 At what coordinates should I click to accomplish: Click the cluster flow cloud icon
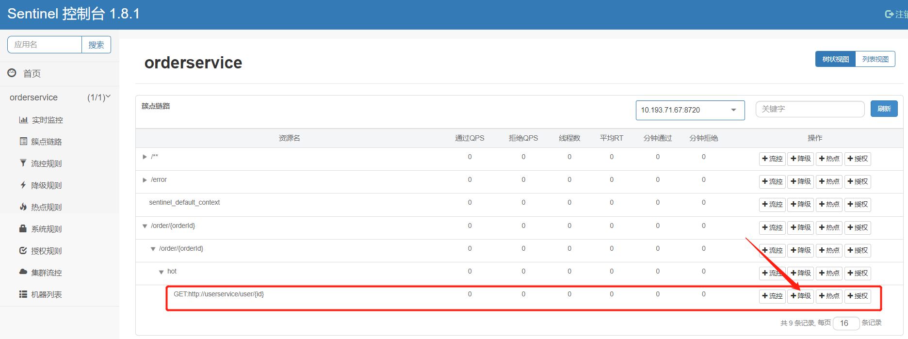[23, 272]
